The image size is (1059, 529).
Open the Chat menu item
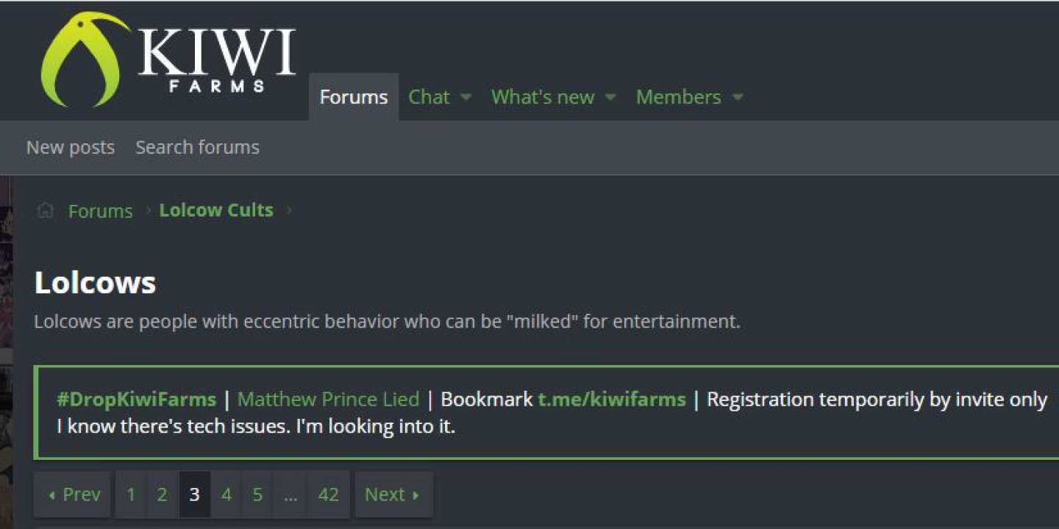pos(429,97)
